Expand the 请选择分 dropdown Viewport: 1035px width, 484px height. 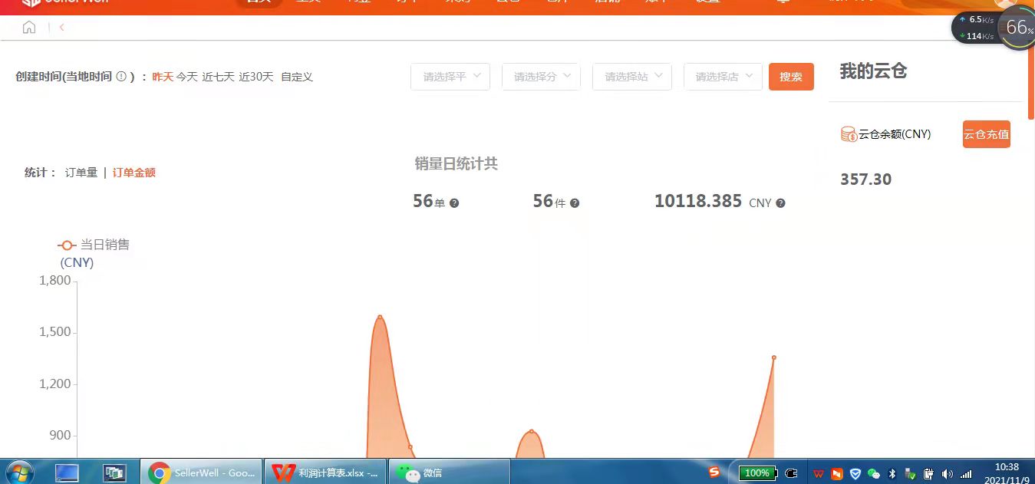click(541, 77)
